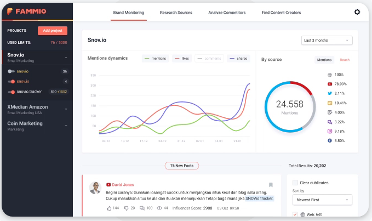Switch By source to Reach

coord(345,60)
